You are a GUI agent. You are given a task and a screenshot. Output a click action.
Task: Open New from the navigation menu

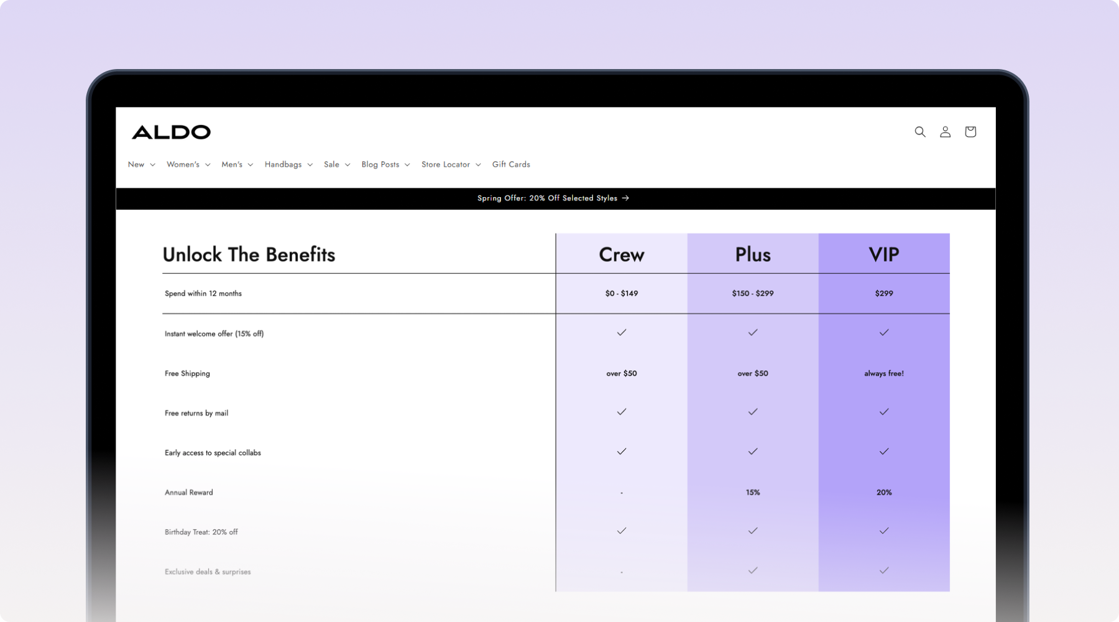pos(136,164)
